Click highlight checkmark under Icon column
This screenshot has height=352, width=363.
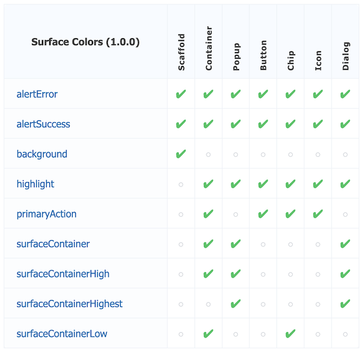[318, 184]
